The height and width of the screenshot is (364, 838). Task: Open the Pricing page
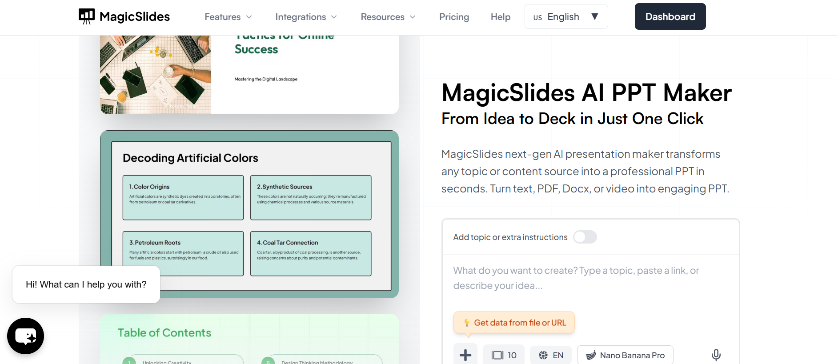coord(454,17)
